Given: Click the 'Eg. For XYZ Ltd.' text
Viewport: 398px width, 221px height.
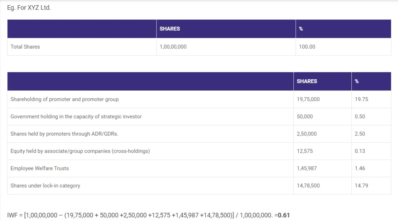Looking at the screenshot, I should (x=29, y=7).
